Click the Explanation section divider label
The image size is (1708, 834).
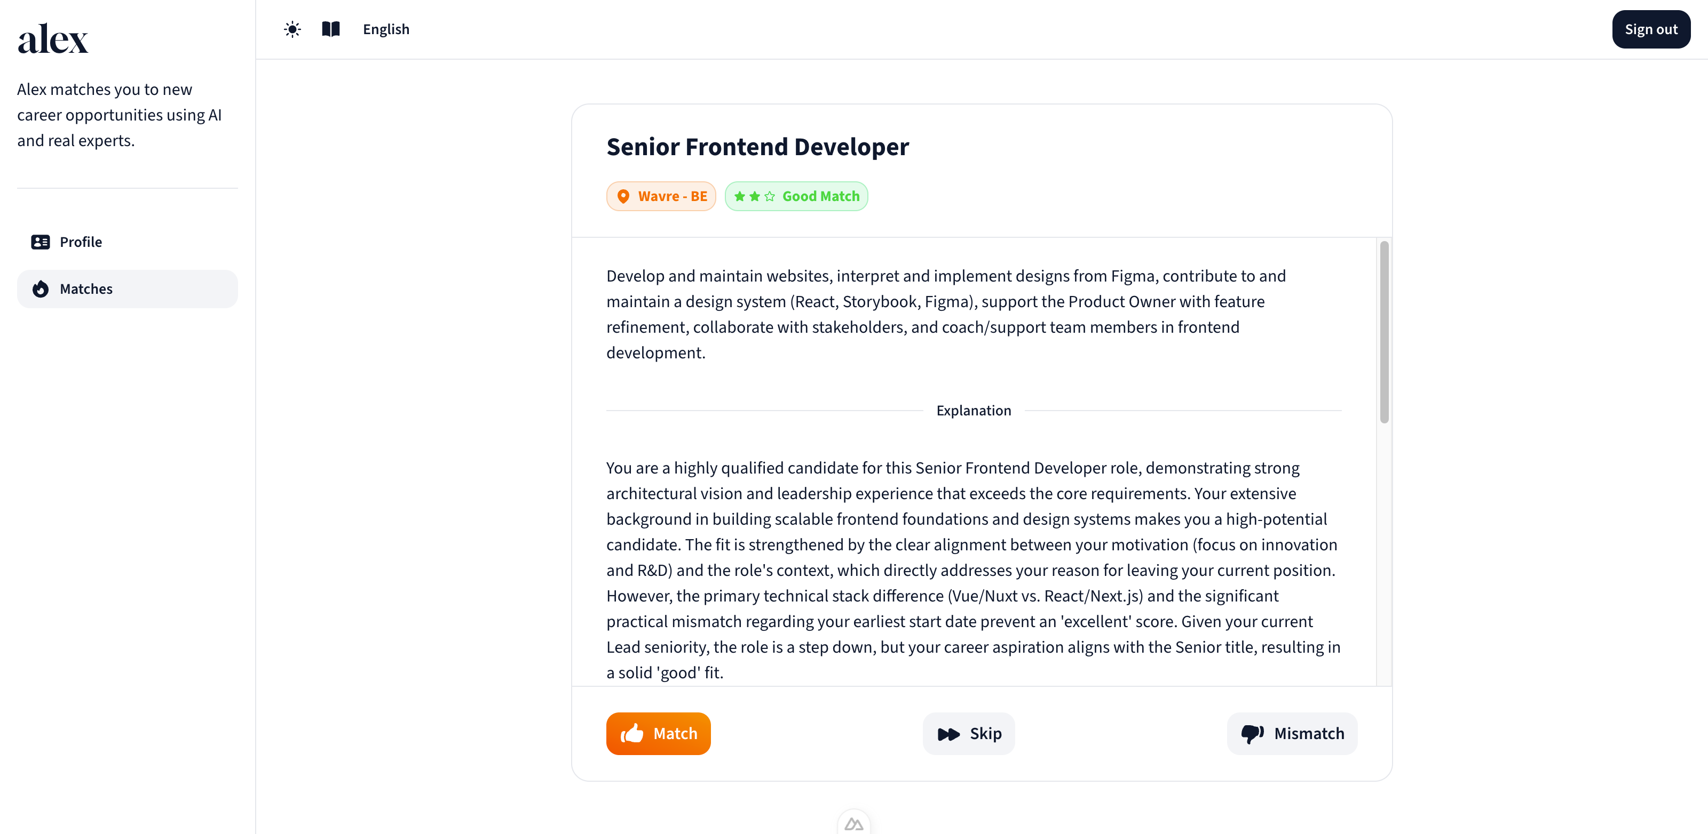pyautogui.click(x=974, y=411)
